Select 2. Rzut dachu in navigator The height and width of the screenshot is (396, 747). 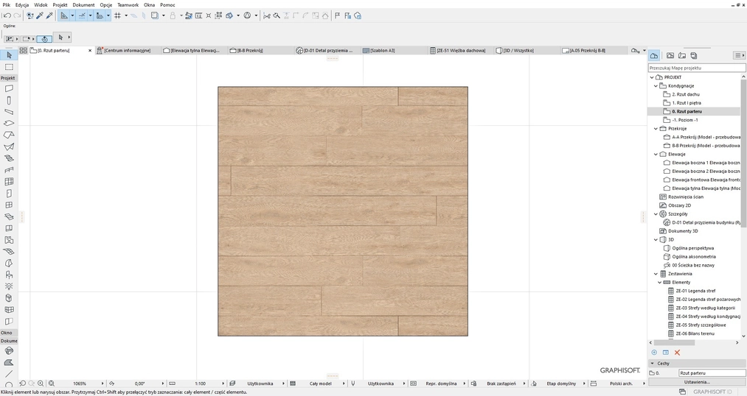point(686,94)
